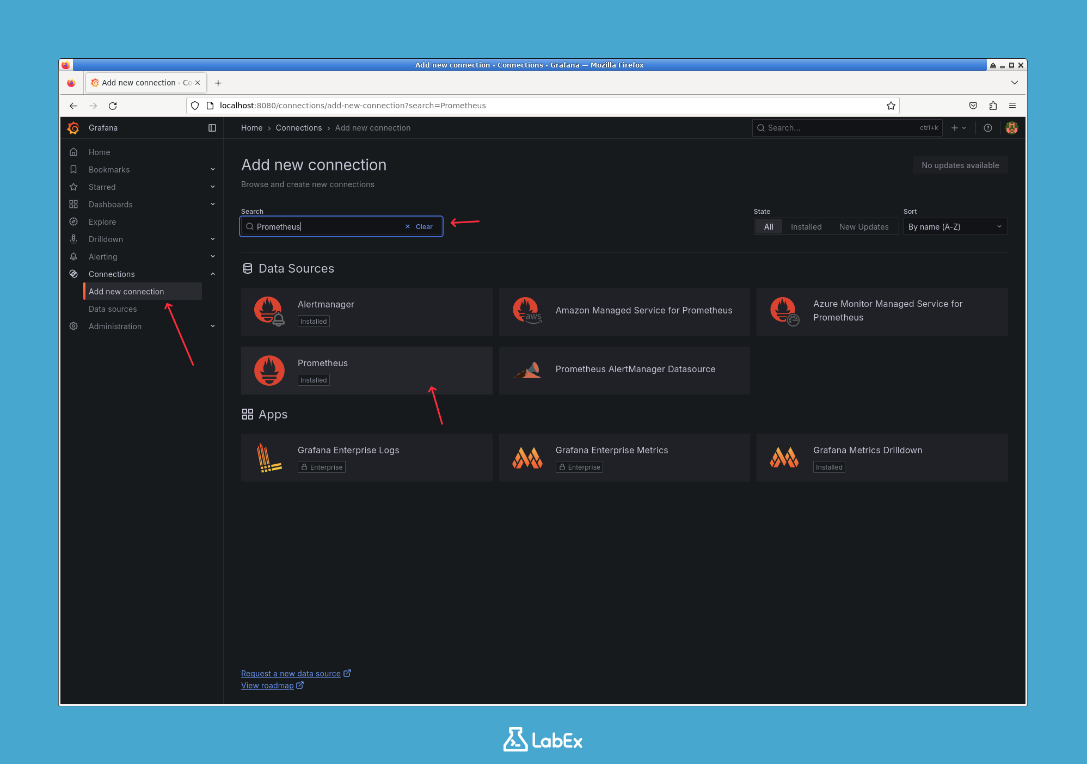Open the Connections breadcrumb link
Screen dimensions: 1087x764
click(x=298, y=127)
